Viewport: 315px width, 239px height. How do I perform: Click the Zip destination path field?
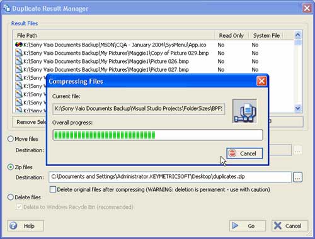170,177
